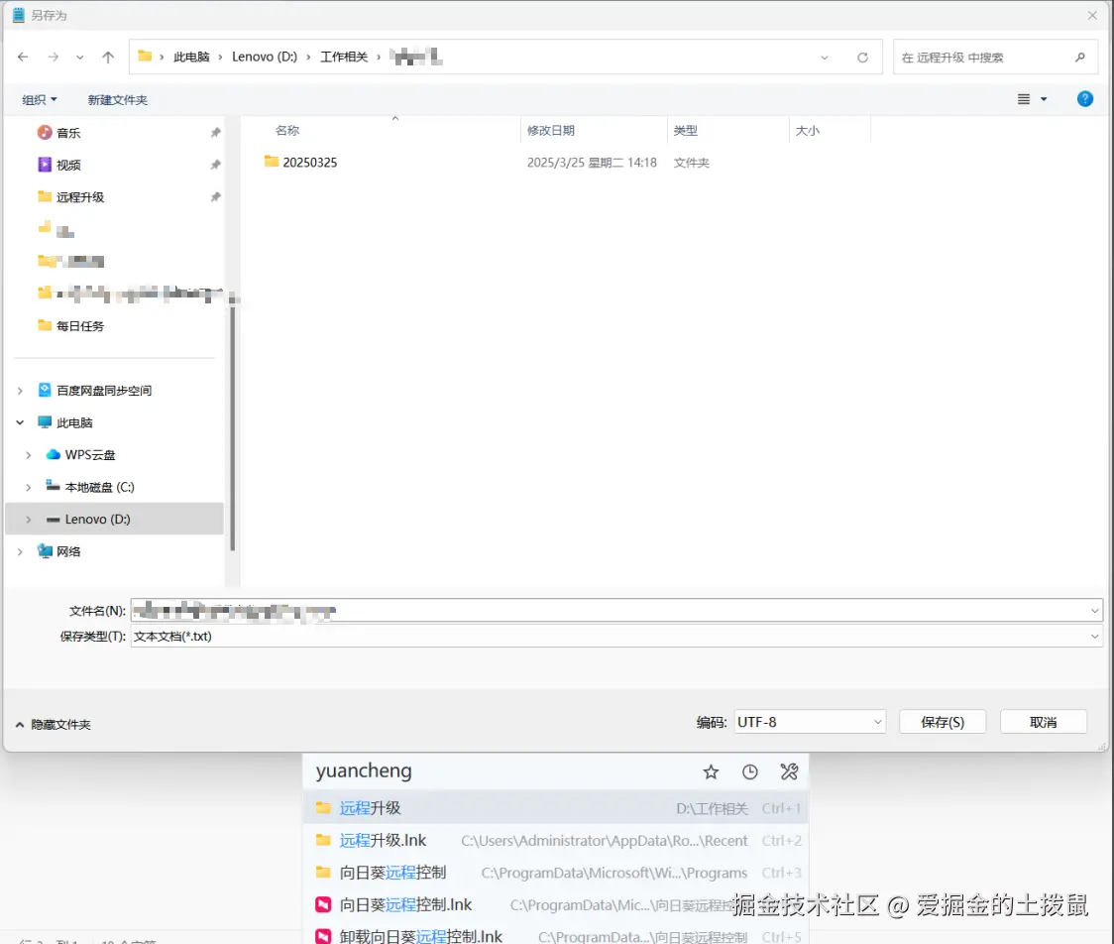1114x944 pixels.
Task: Select the folder result 向日葵远程控制
Action: tap(556, 873)
